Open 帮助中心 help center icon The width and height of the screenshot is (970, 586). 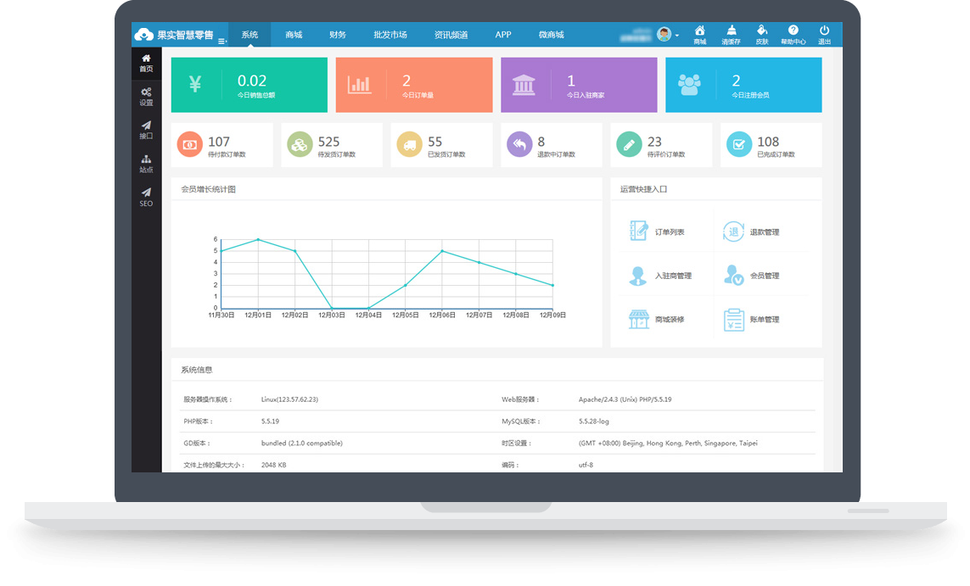(x=793, y=35)
